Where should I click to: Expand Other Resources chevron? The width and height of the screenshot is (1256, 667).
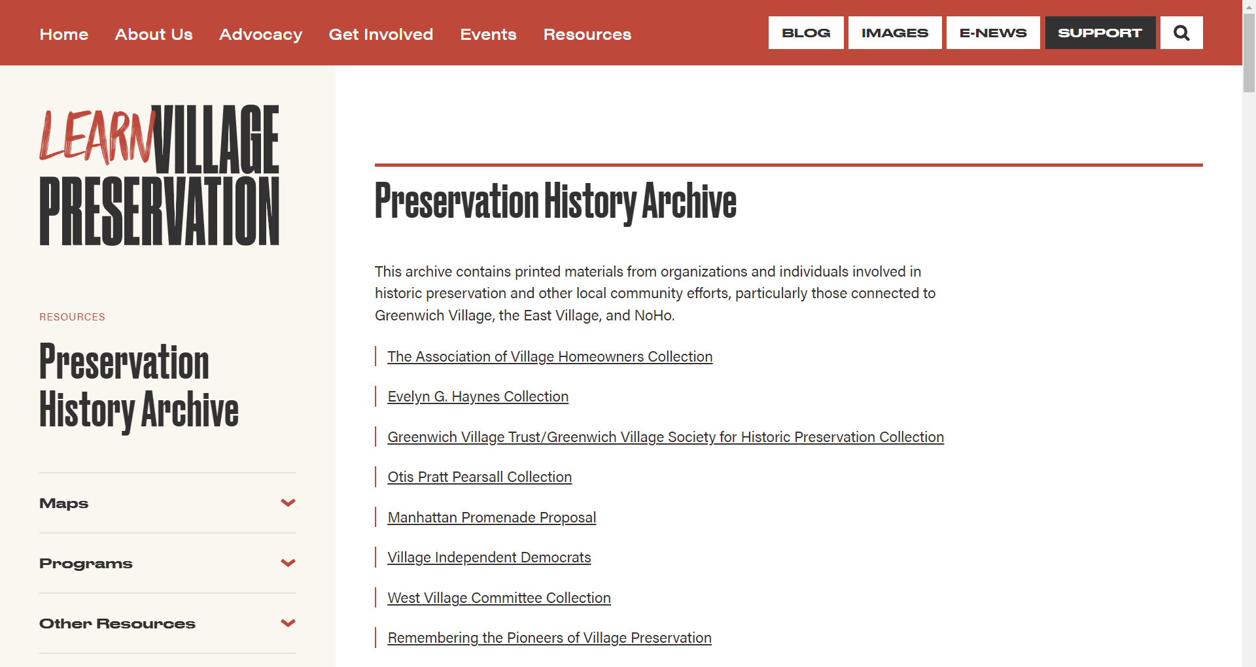pos(288,623)
